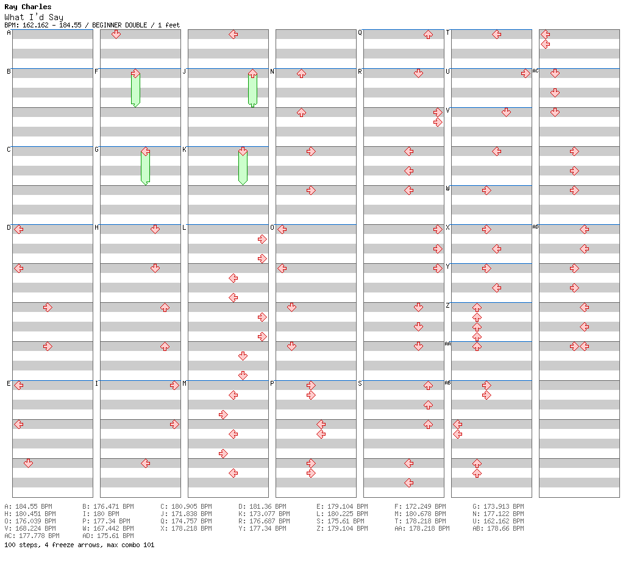Screen dimensions: 634x563
Task: Click legend entry 'A: 184.55 BPM'
Action: (x=28, y=506)
